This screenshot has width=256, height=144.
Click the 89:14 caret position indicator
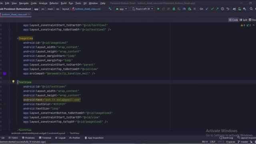tap(205, 142)
